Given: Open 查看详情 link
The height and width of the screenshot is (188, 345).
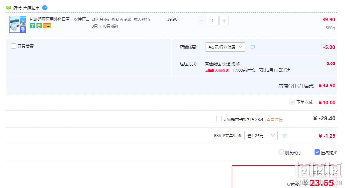Looking at the screenshot, I should click(274, 120).
